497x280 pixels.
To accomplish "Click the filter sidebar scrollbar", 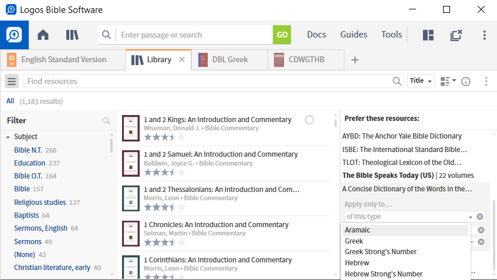I will point(111,146).
